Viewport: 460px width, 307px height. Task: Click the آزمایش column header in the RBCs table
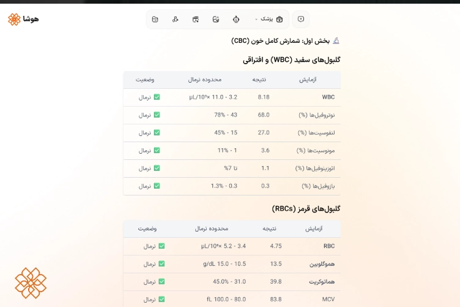(x=314, y=229)
